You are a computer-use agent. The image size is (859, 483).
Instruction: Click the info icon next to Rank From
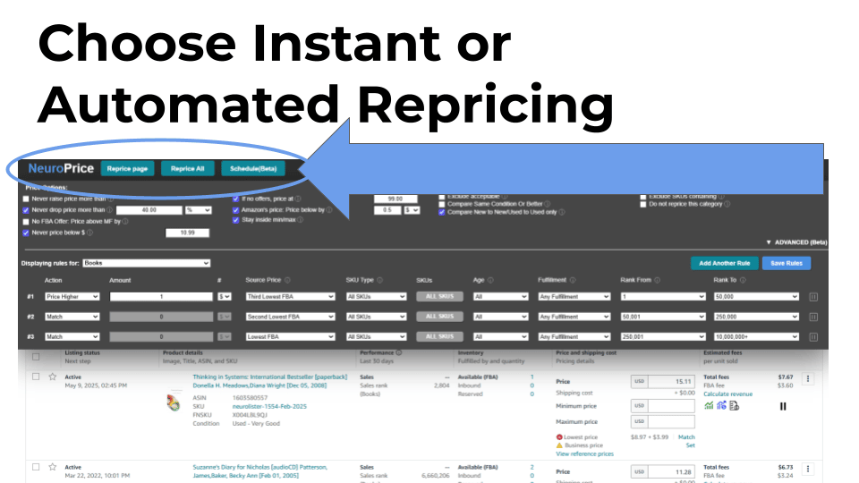point(657,280)
